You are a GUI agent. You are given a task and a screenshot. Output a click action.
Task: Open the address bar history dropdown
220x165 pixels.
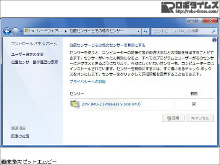[138, 31]
